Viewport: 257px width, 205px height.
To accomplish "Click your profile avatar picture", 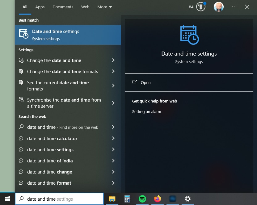I will pos(219,7).
